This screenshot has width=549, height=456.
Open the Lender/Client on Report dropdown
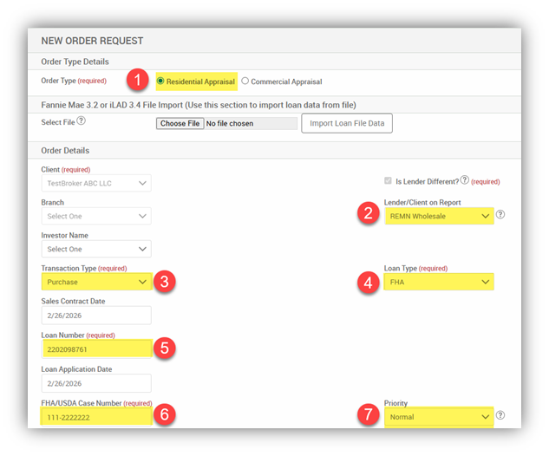point(439,216)
